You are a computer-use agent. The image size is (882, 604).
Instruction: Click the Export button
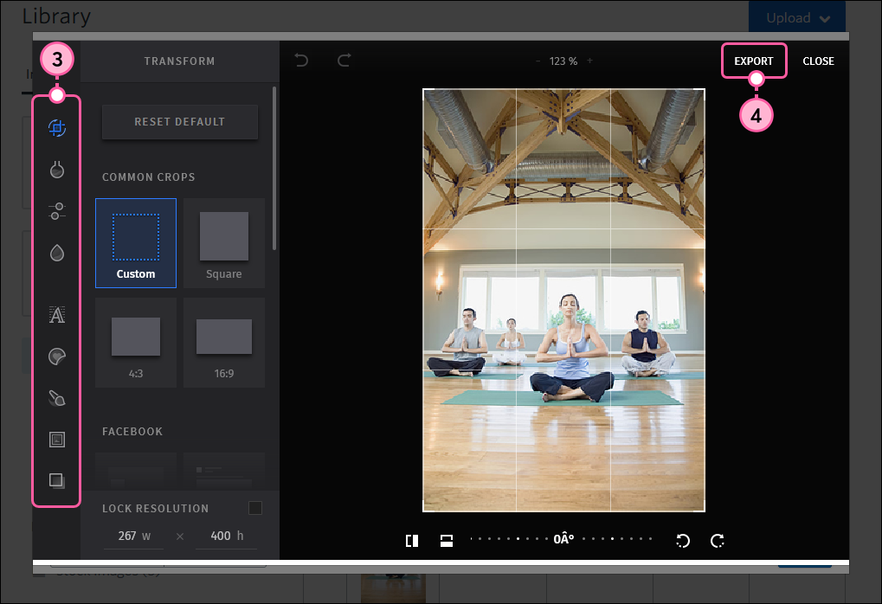[754, 61]
